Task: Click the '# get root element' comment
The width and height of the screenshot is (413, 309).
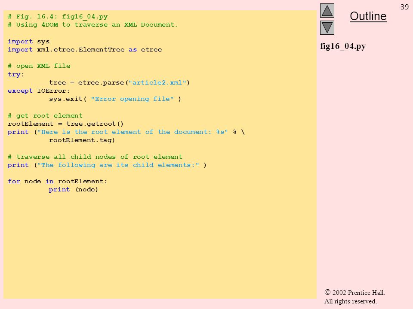Action: 45,115
